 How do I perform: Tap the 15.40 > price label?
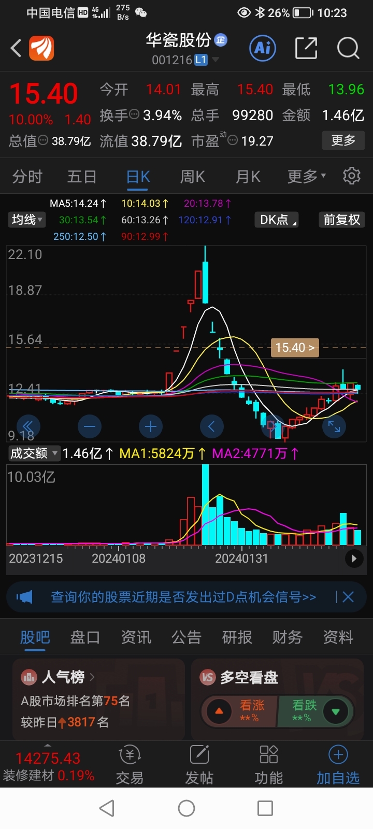pyautogui.click(x=295, y=348)
